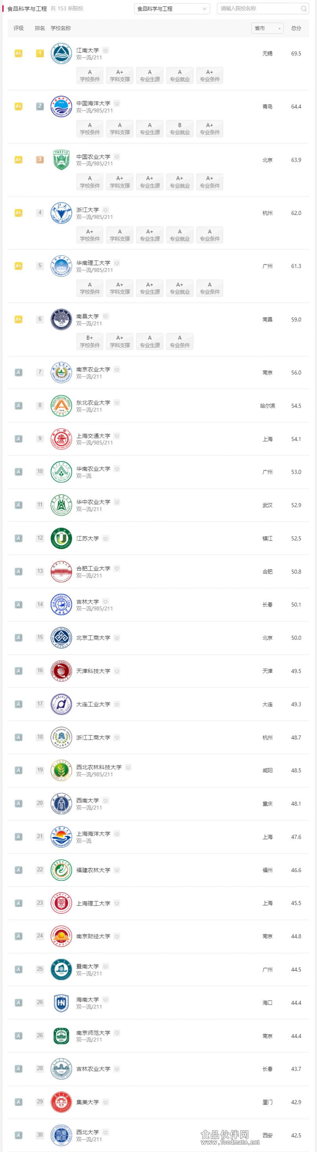This screenshot has width=317, height=1152.
Task: Click the 江南大学 school logo
Action: 61,53
